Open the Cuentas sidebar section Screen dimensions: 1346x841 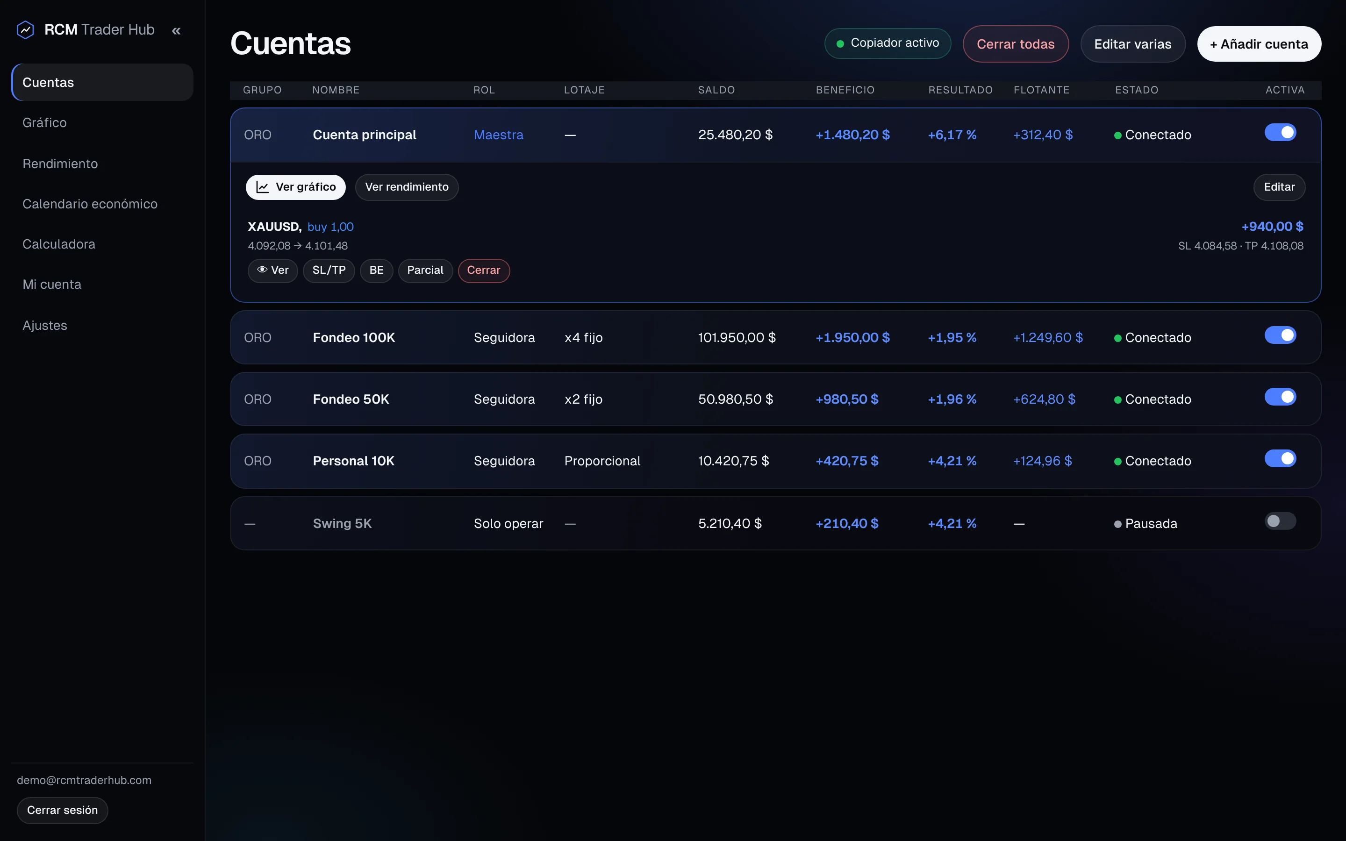point(102,82)
